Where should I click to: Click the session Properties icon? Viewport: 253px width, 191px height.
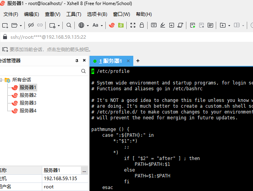[52, 25]
